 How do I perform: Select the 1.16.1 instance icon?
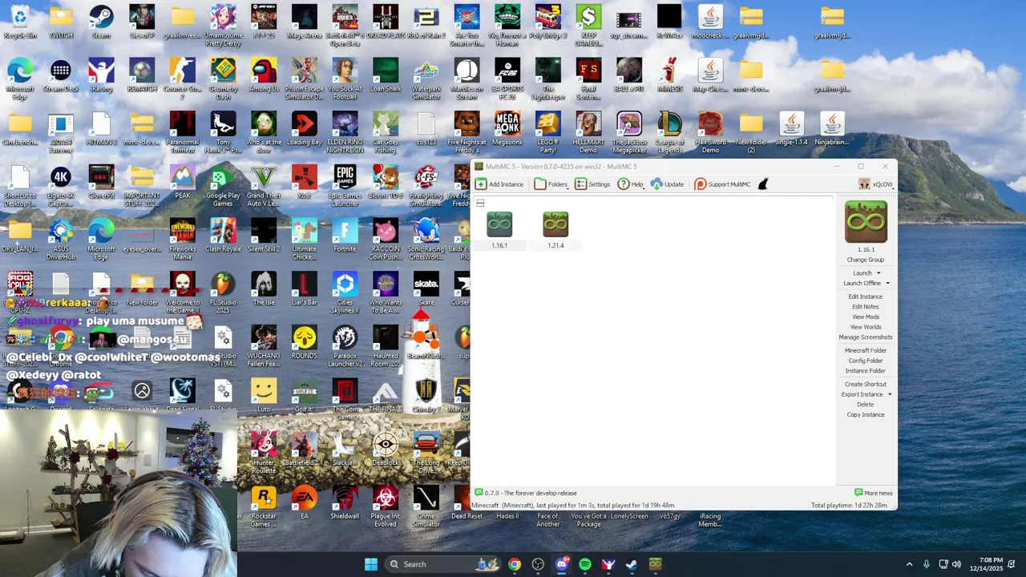[499, 225]
